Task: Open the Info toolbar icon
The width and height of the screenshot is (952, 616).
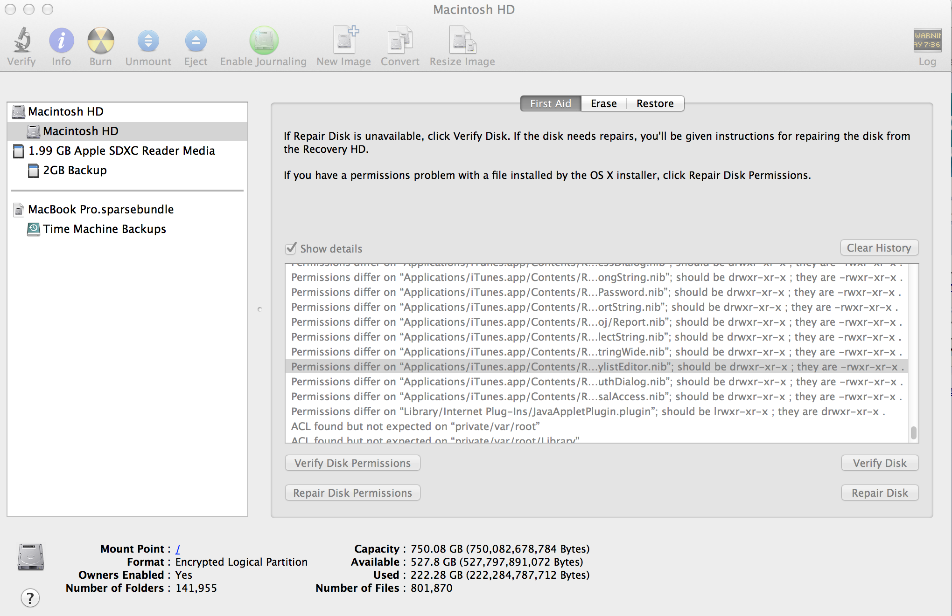Action: 61,41
